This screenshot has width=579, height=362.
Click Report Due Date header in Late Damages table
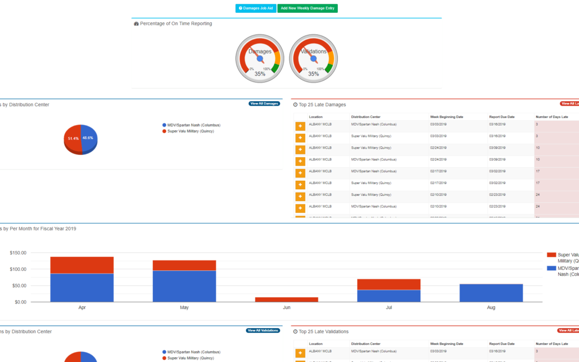click(x=502, y=117)
